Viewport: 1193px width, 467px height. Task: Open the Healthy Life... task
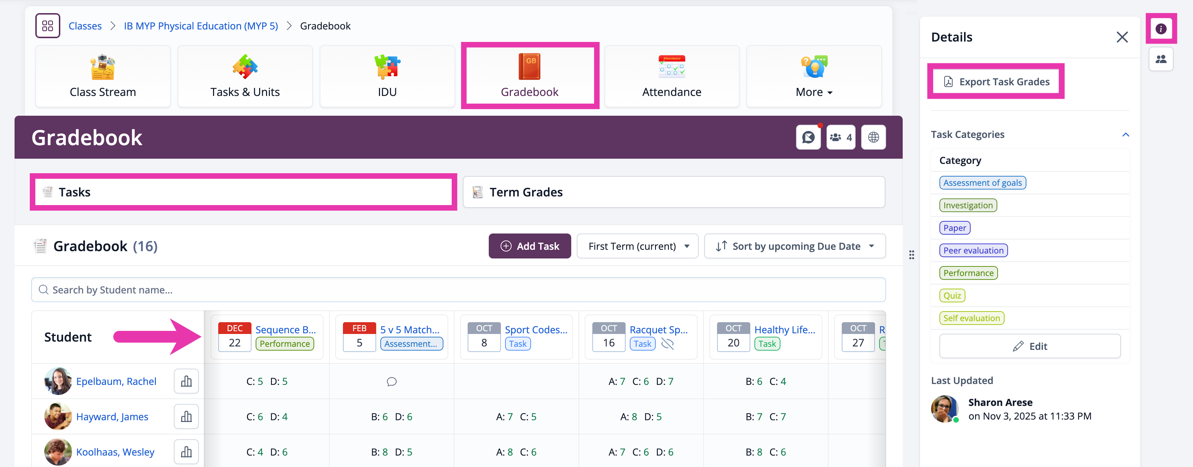[x=785, y=329]
